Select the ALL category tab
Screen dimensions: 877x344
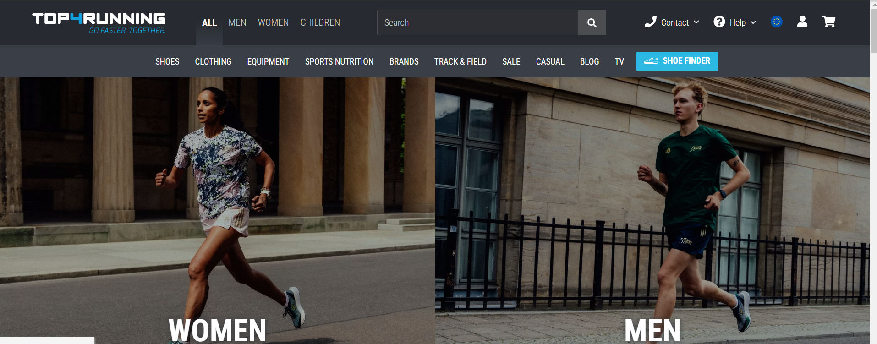click(x=209, y=23)
